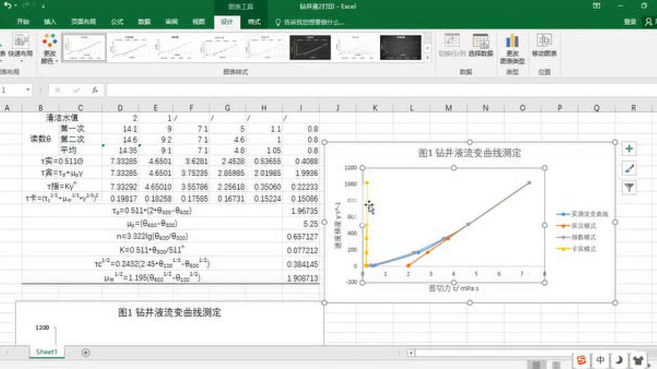The height and width of the screenshot is (369, 657).
Task: Click the green plus Chart Elements button
Action: [x=629, y=149]
